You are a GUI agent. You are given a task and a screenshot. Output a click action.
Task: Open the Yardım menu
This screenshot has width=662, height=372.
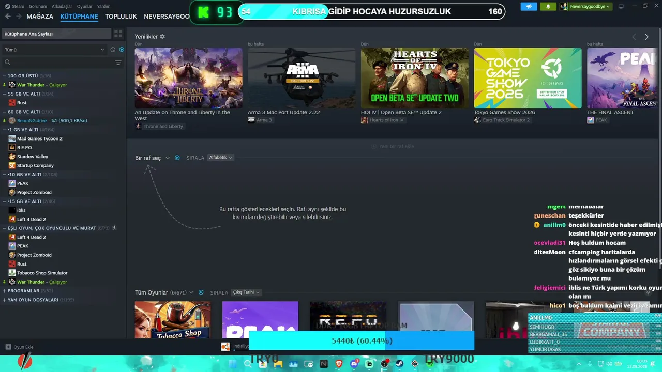(x=103, y=6)
